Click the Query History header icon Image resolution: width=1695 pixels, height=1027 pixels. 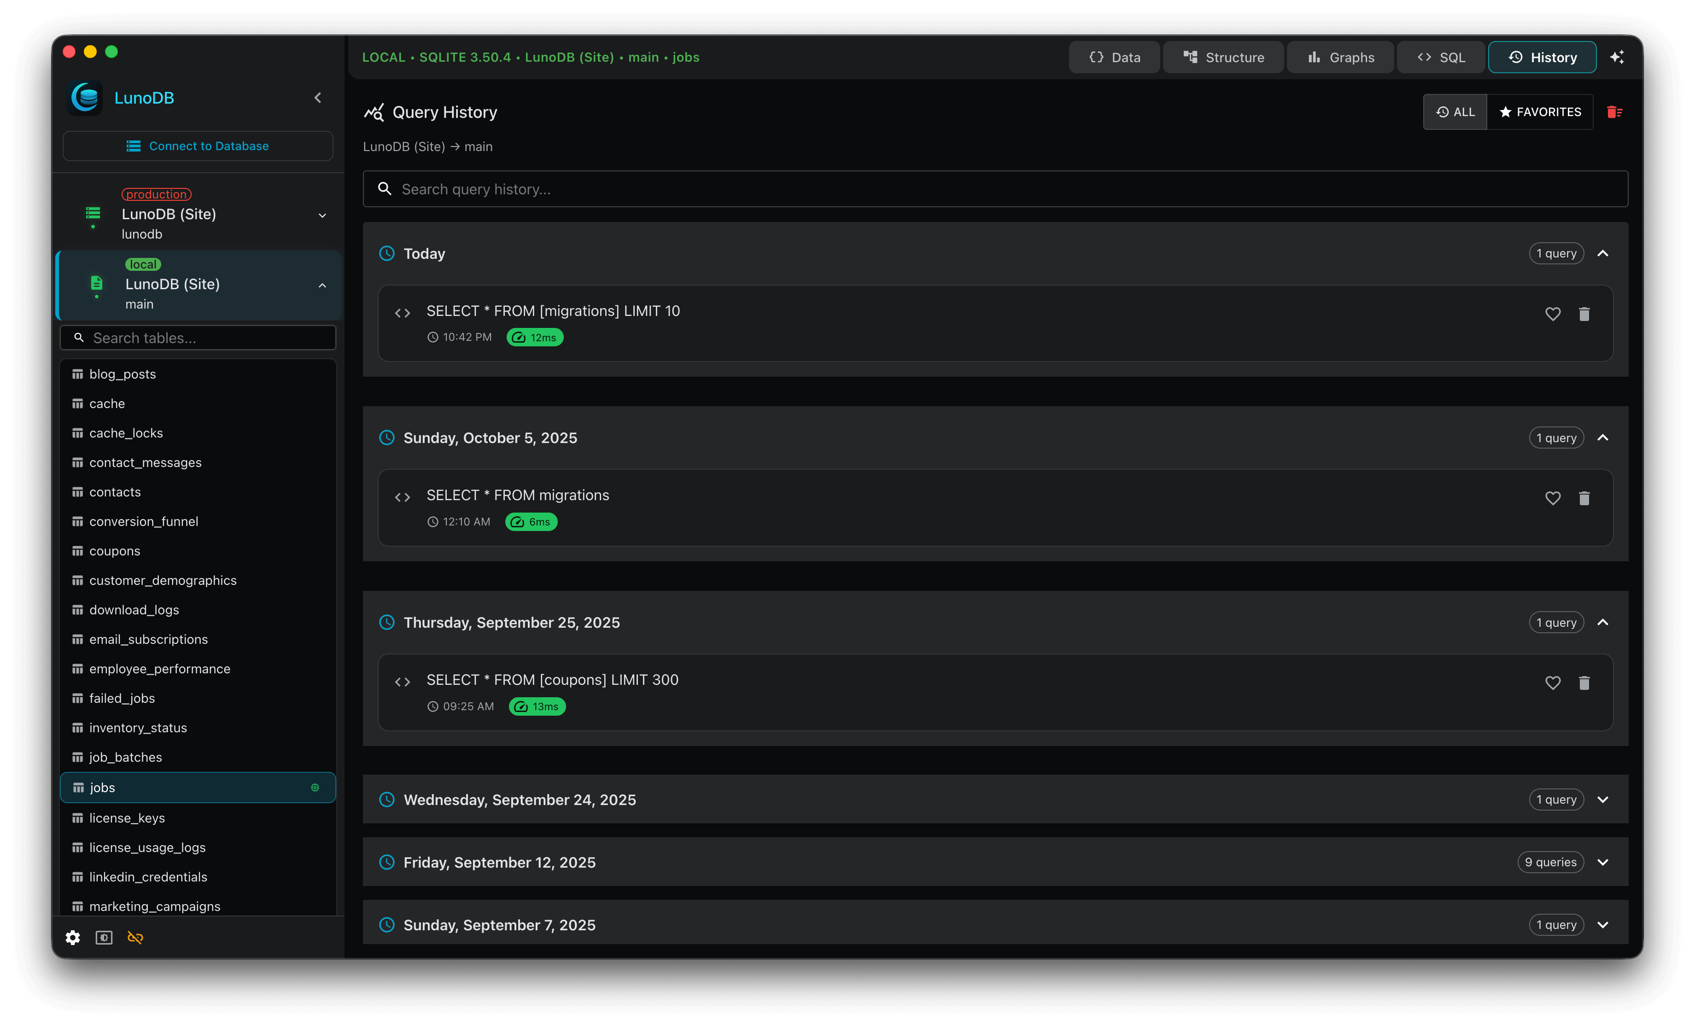(x=374, y=112)
